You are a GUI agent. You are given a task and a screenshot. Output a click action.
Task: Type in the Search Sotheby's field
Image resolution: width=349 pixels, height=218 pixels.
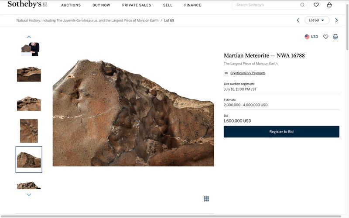266,5
